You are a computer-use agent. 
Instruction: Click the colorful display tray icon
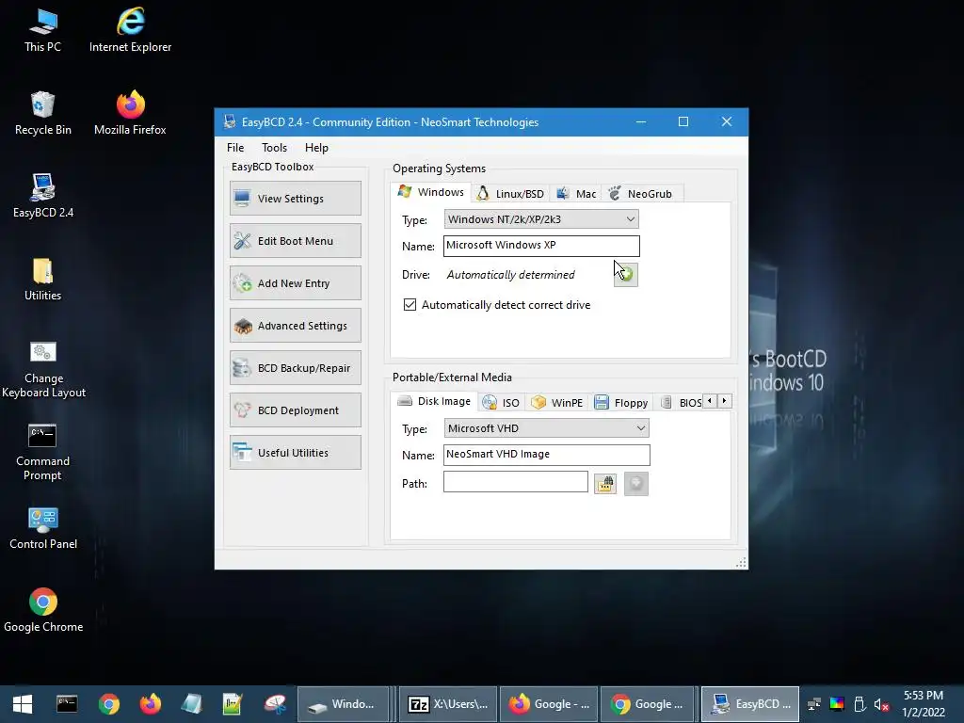(837, 704)
